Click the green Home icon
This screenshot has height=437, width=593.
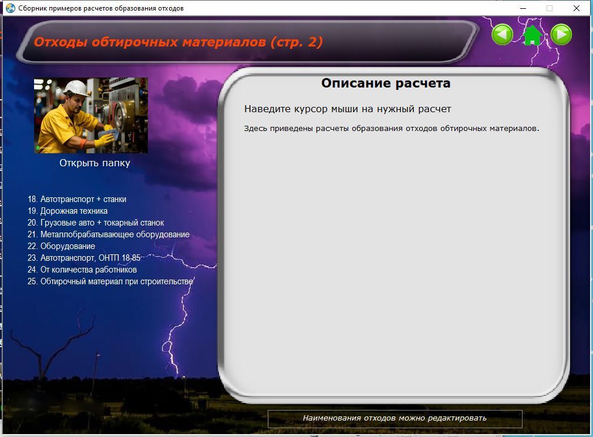532,35
